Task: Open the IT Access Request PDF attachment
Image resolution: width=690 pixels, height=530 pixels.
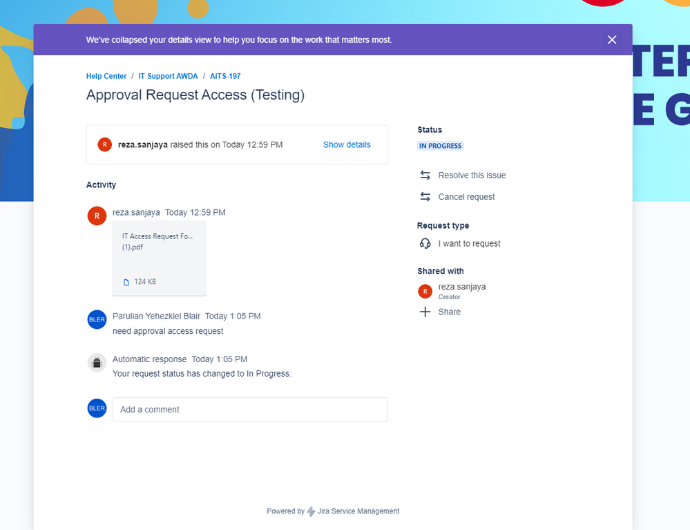Action: point(160,258)
